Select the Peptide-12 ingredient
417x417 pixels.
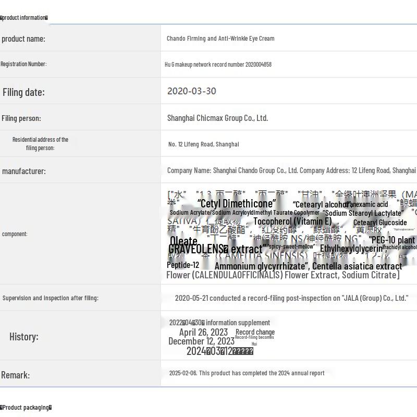[183, 265]
